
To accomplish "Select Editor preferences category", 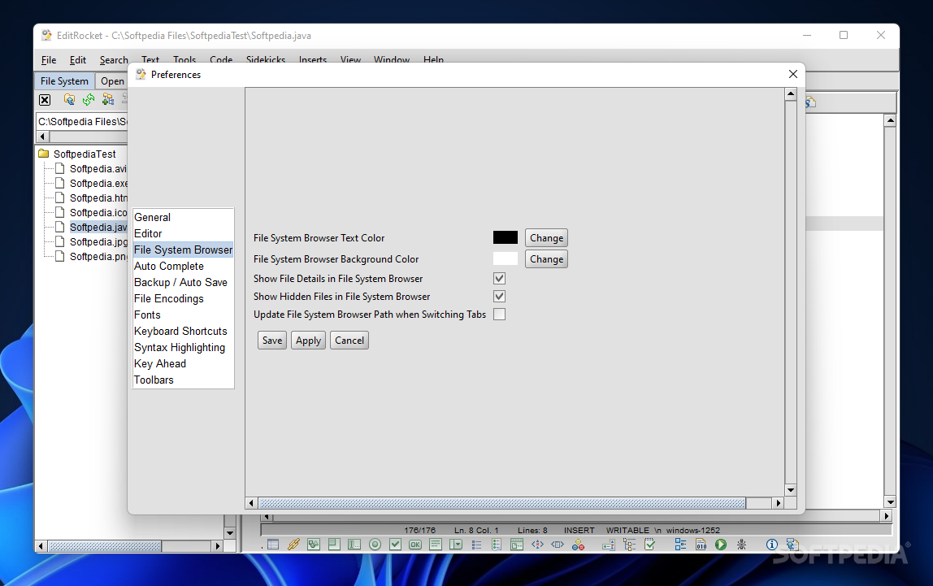I will (184, 233).
